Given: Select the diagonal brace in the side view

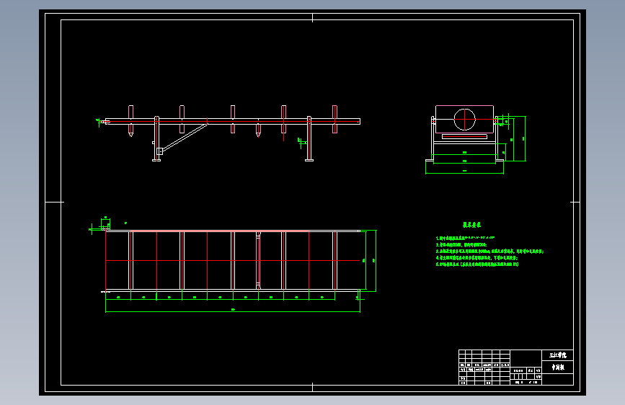Looking at the screenshot, I should 185,138.
